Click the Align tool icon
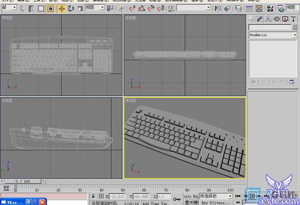Viewport: 300px width, 205px height. tap(227, 9)
